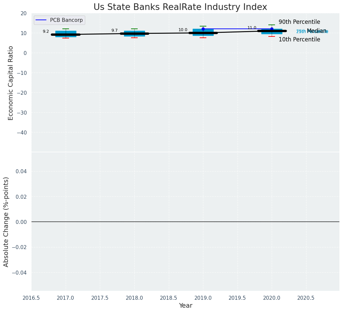The width and height of the screenshot is (343, 312).
Task: Click the Absolute Change (%-points) axis label
Action: (6, 222)
